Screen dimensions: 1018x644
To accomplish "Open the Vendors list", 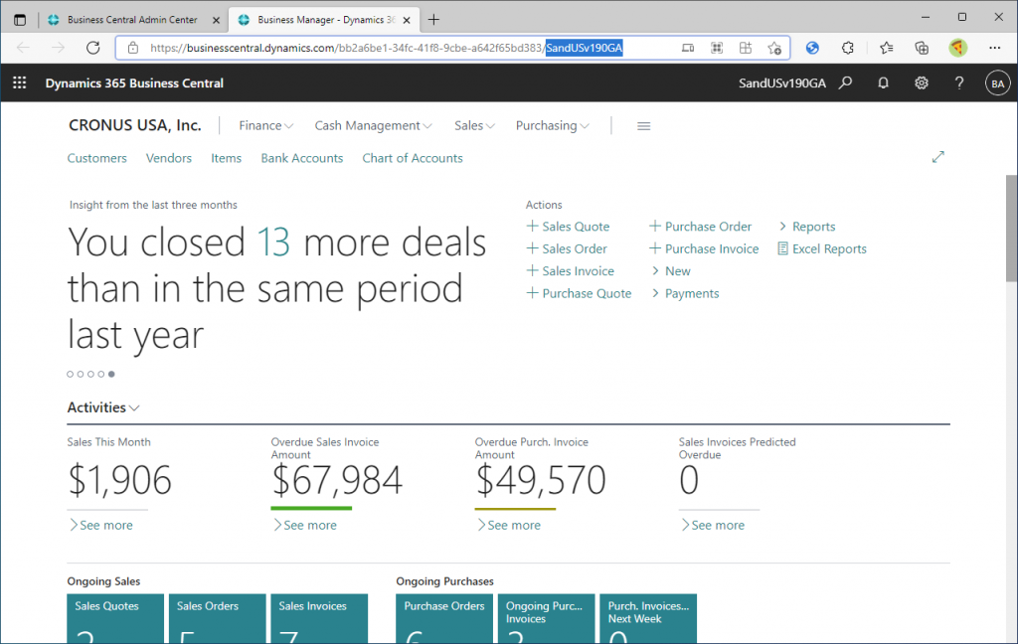I will (169, 158).
